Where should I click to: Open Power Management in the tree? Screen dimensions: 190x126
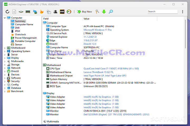tap(26, 38)
